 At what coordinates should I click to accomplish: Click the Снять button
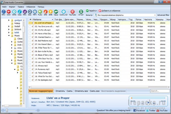tap(70, 91)
